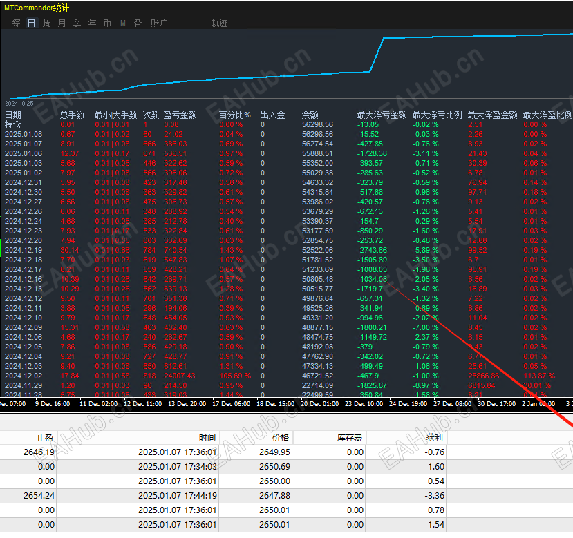The image size is (573, 538).
Task: Click max floating loss ratio -8.97 %
Action: point(426,385)
